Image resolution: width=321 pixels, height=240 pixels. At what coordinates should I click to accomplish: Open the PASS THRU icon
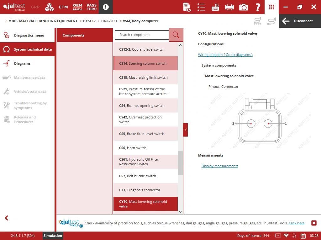(x=92, y=7)
